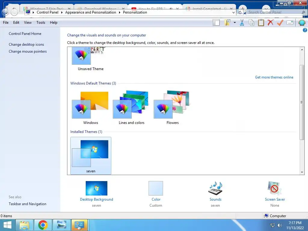
Task: Open the View menu
Action: pos(28,23)
